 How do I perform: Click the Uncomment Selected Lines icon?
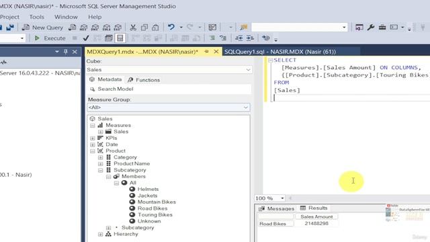coord(223,38)
